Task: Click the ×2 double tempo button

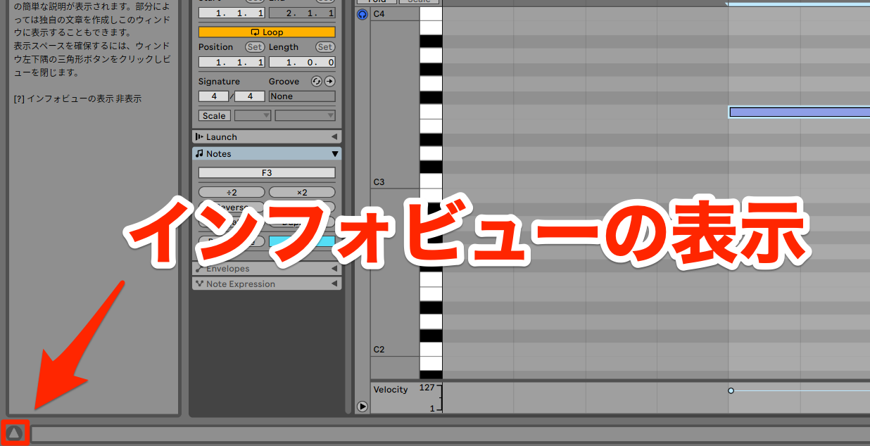Action: coord(302,192)
